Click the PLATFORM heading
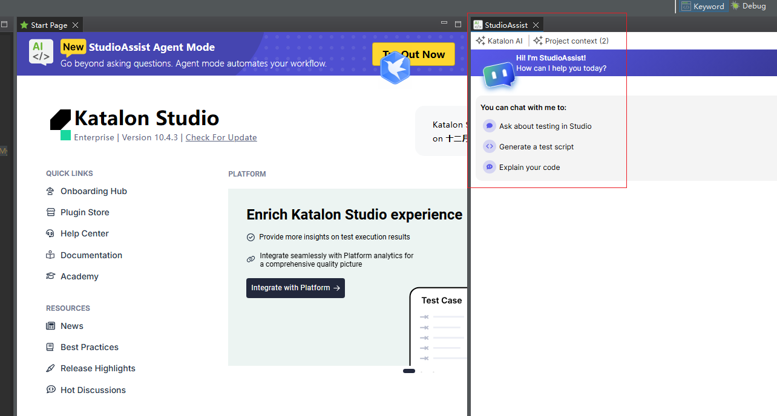Screen dimensions: 777x416 [247, 174]
